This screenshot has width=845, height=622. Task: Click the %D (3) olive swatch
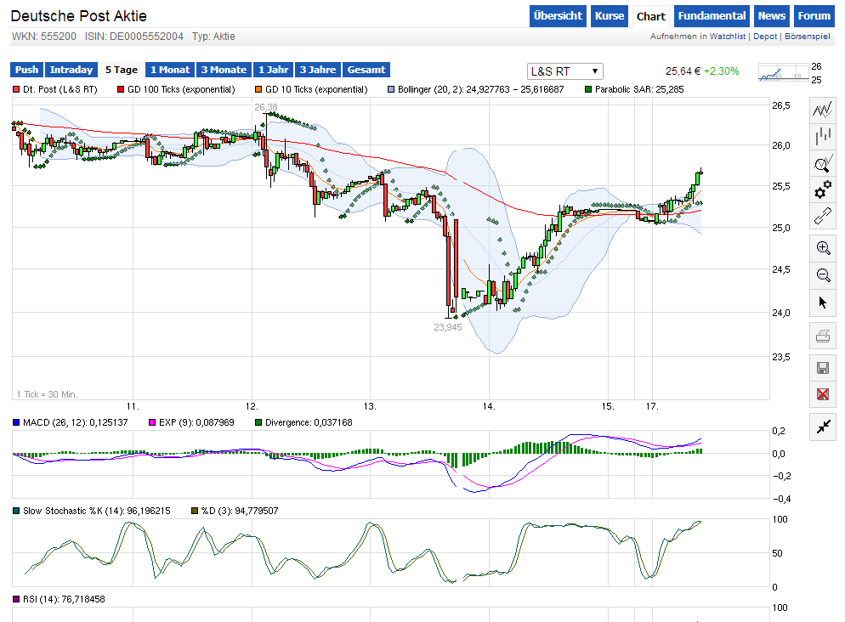(195, 511)
